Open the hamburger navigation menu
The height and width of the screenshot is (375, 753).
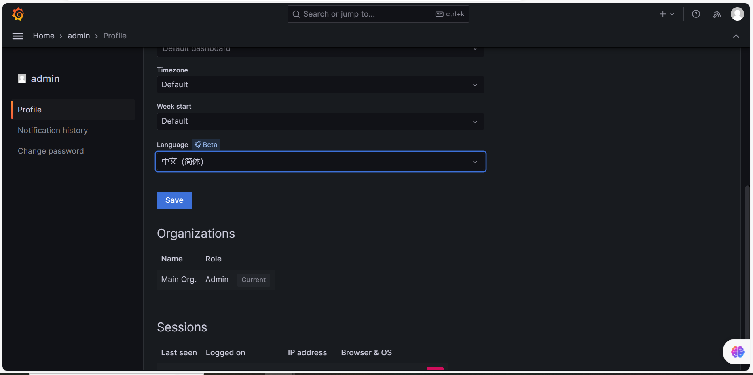tap(18, 36)
